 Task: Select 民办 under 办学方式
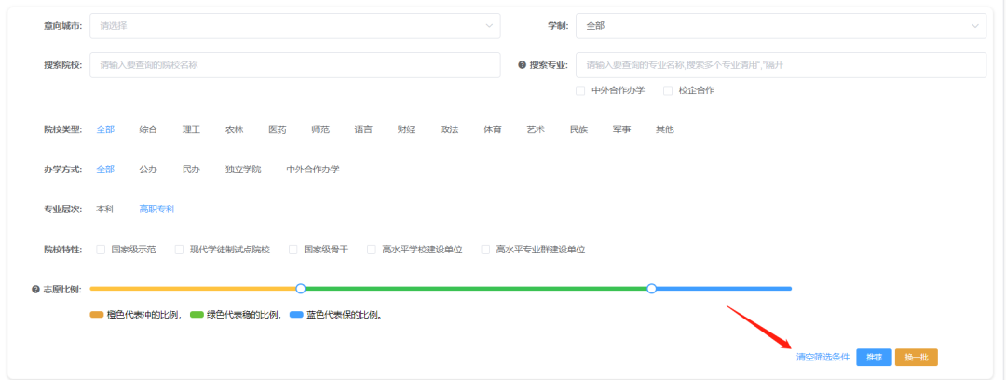click(191, 170)
